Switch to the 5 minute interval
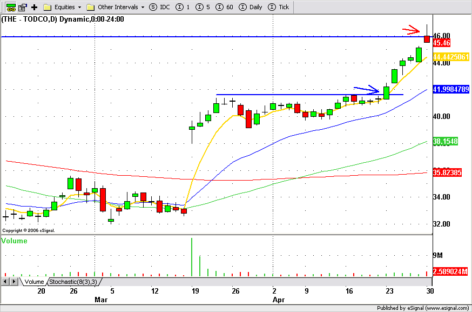 203,7
